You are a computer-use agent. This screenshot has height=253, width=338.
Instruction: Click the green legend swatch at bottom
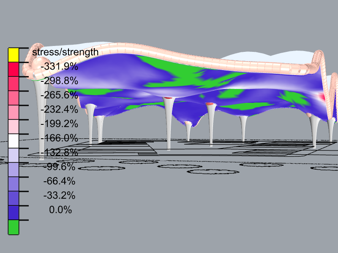pyautogui.click(x=14, y=227)
